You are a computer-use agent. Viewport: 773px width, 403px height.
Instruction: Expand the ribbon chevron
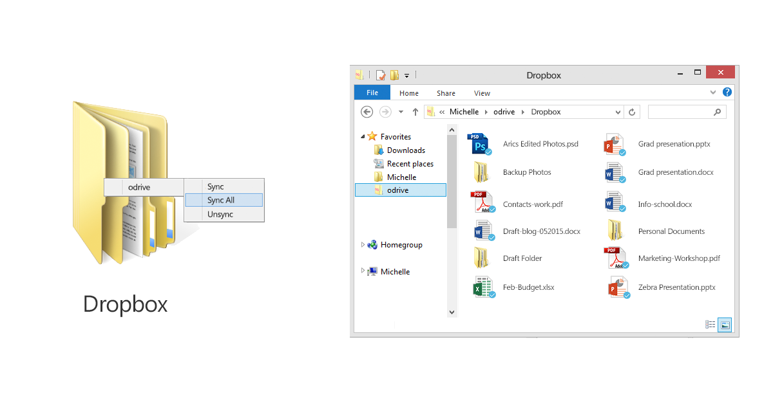coord(713,93)
